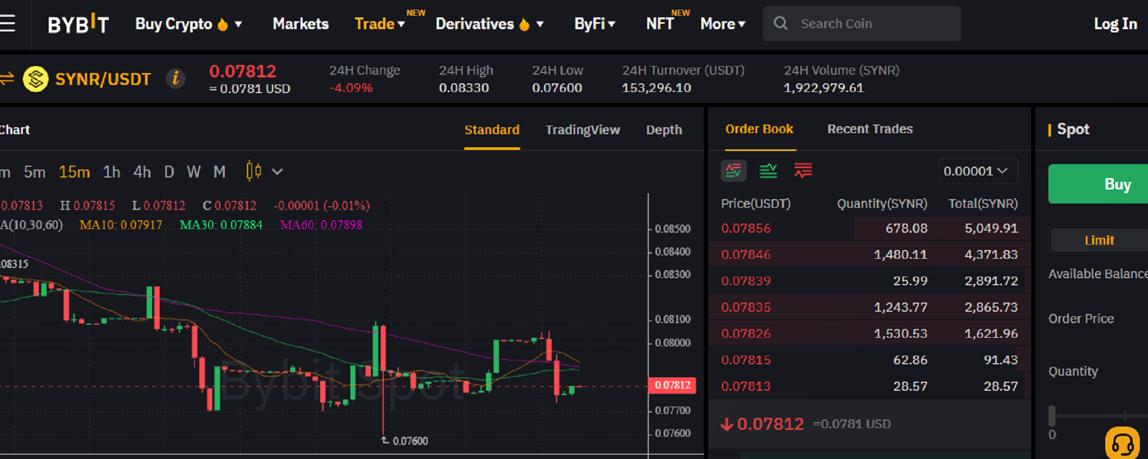Click the quantity slider handle
Viewport: 1148px width, 459px height.
(x=1052, y=416)
